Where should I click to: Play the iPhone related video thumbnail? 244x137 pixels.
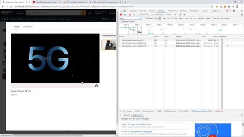tap(109, 45)
